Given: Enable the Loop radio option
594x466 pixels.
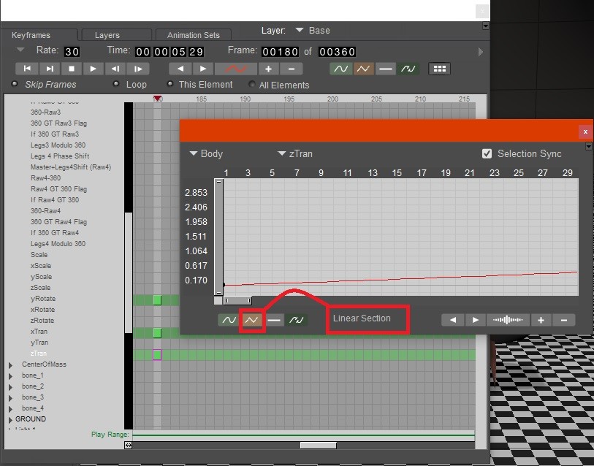Looking at the screenshot, I should (116, 85).
